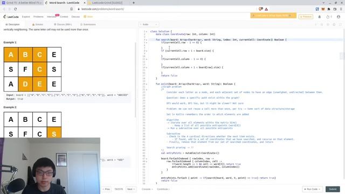Click the bookmark icon in the address bar

(x=72, y=9)
